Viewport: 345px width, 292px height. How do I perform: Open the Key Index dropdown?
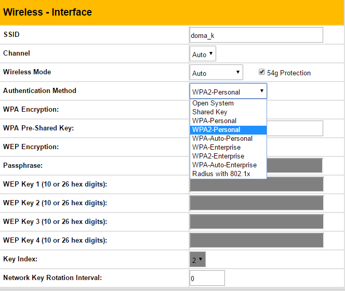197,259
